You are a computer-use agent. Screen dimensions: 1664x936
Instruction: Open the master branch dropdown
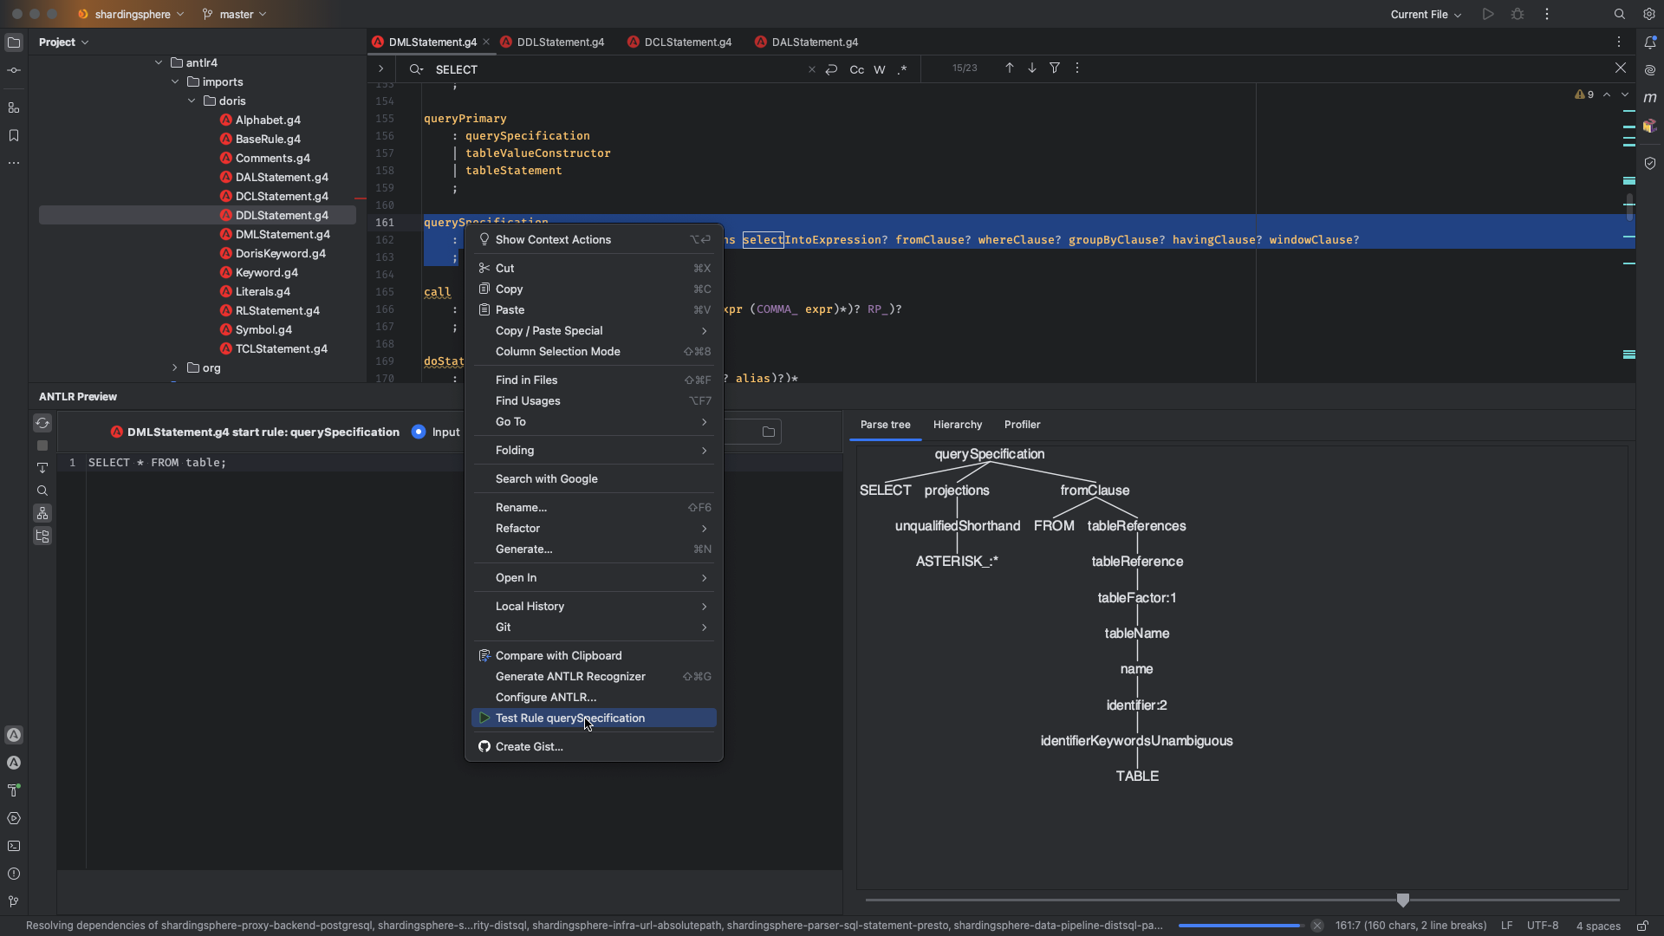[235, 15]
